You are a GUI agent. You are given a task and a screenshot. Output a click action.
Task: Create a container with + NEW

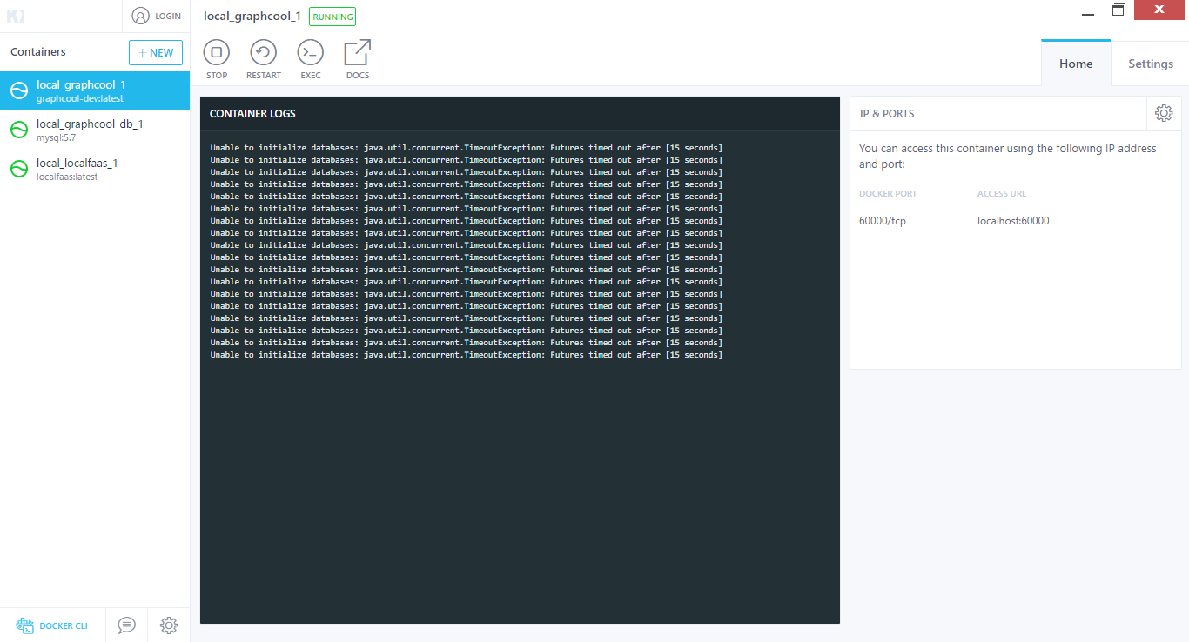156,52
